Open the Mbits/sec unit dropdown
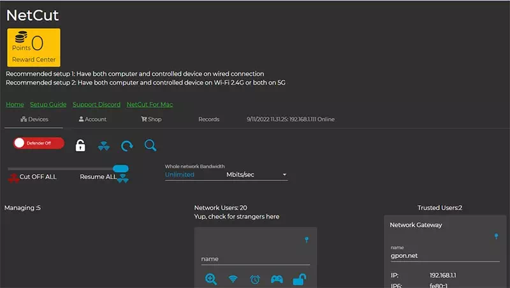The height and width of the screenshot is (288, 510). 257,175
